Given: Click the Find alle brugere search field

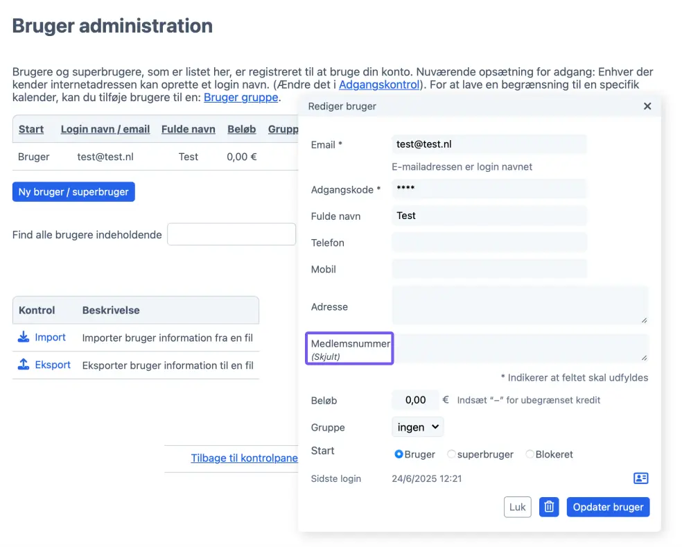Looking at the screenshot, I should pyautogui.click(x=231, y=234).
